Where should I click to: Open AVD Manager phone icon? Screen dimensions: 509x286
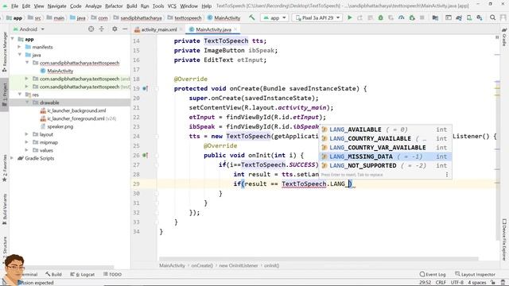click(x=469, y=17)
